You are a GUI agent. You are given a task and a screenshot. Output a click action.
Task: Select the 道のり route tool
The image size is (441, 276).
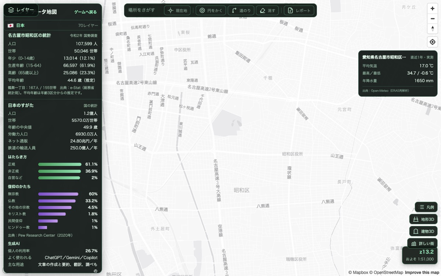coord(240,10)
